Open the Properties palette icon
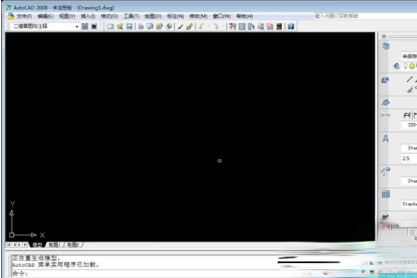Image resolution: width=417 pixels, height=278 pixels. pos(233,27)
